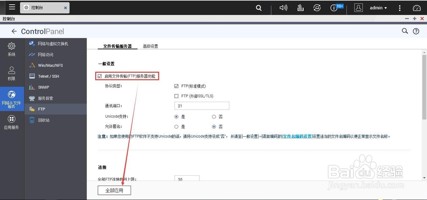
Task: Toggle FTP(标准模式) checkbox
Action: click(x=176, y=86)
